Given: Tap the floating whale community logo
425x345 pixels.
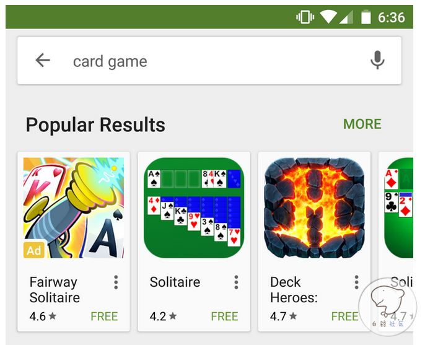Looking at the screenshot, I should [388, 307].
